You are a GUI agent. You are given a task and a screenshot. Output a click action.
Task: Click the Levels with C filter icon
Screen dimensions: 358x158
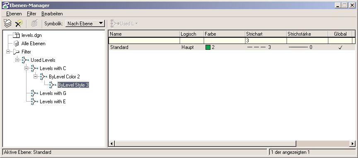(34, 68)
